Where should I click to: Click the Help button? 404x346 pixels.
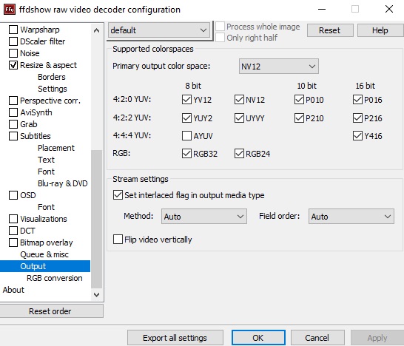pyautogui.click(x=380, y=30)
